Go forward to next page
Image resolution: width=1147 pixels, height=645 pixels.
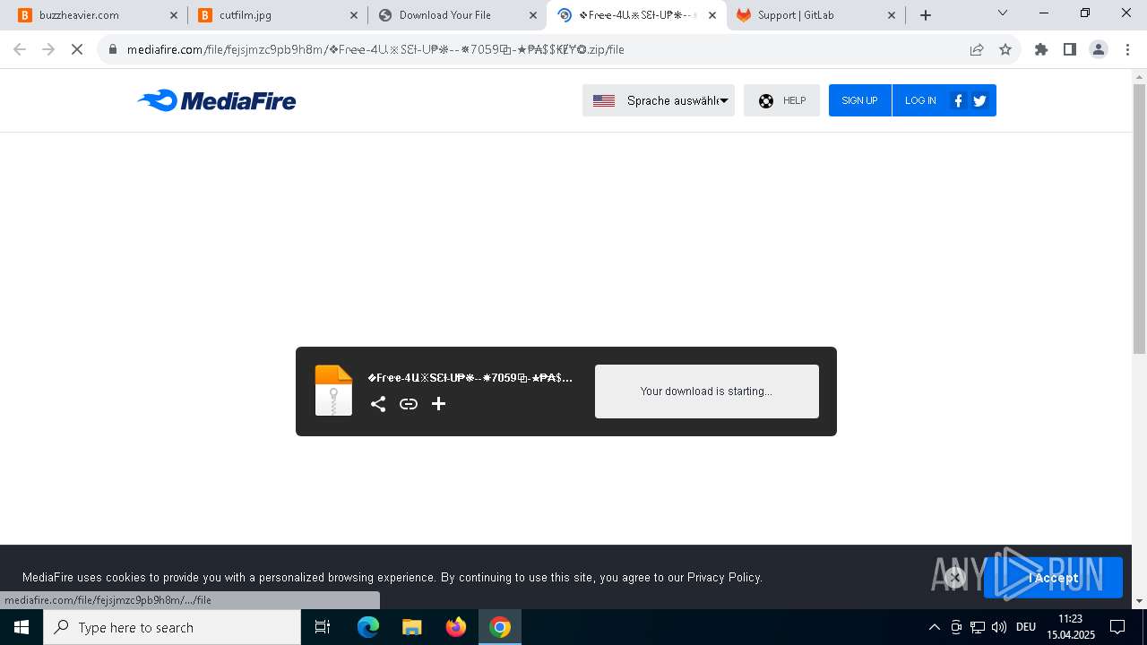[x=48, y=49]
